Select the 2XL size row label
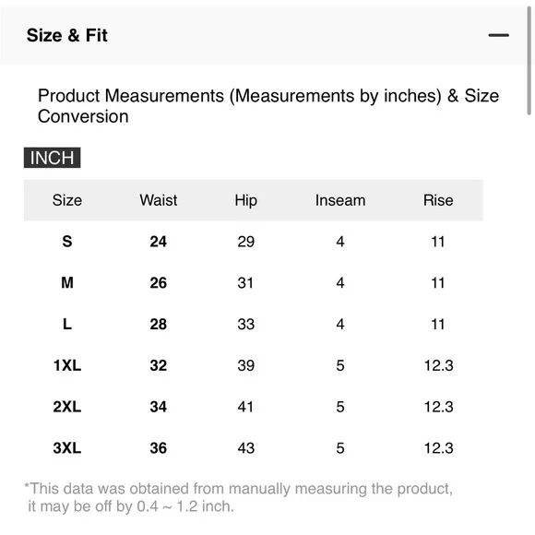Viewport: 535px width, 535px height. click(x=67, y=407)
